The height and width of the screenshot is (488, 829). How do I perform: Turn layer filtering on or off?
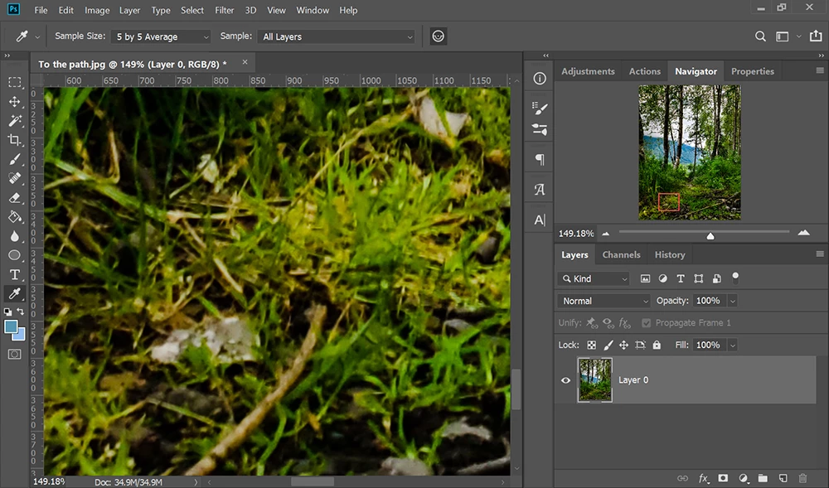click(x=735, y=278)
